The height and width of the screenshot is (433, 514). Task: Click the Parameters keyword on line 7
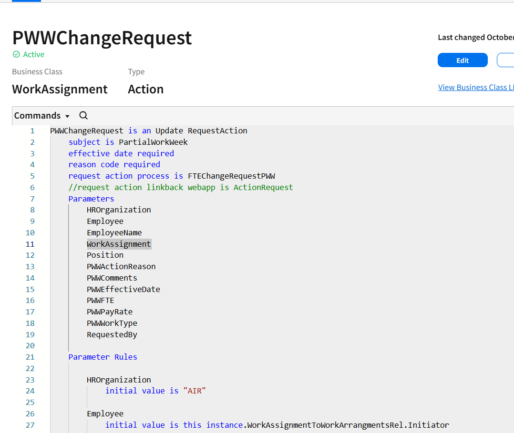(x=91, y=199)
